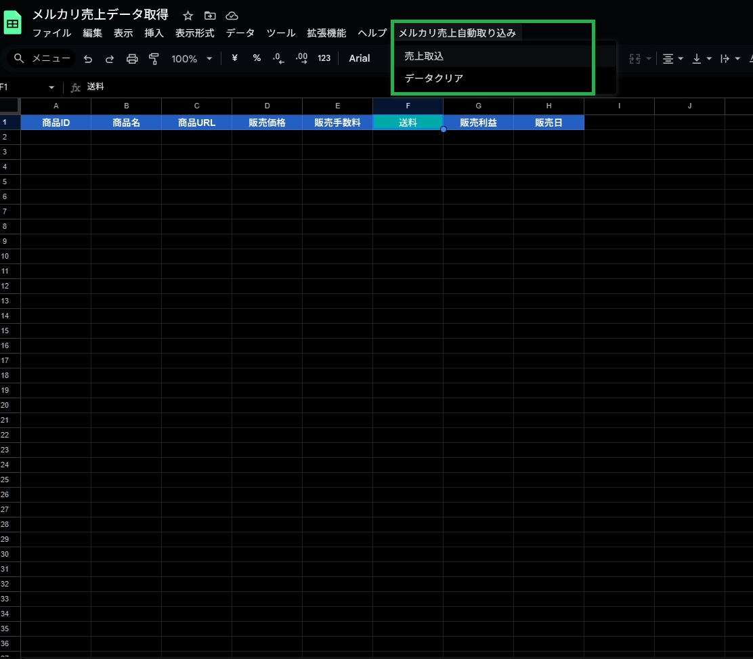View the cloud save status
This screenshot has height=659, width=753.
(x=232, y=16)
